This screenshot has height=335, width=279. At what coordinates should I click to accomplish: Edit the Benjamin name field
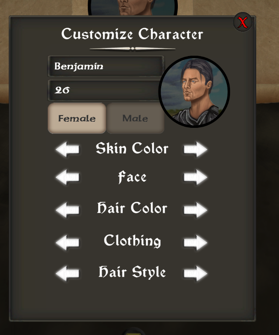106,66
